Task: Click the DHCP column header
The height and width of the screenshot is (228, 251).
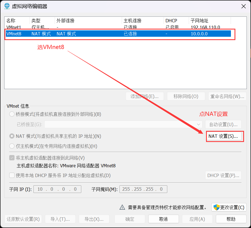Action: [176, 21]
